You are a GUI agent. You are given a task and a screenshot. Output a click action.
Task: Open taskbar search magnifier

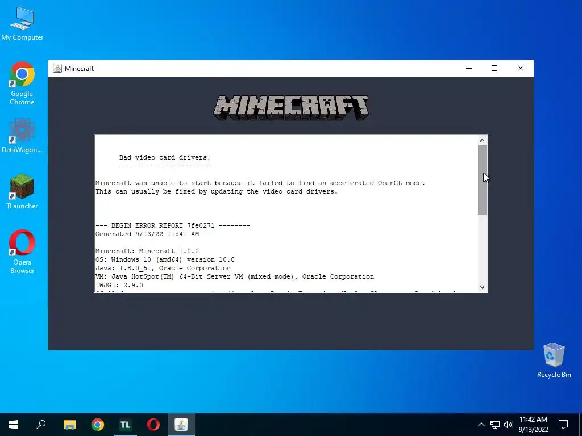pos(41,425)
